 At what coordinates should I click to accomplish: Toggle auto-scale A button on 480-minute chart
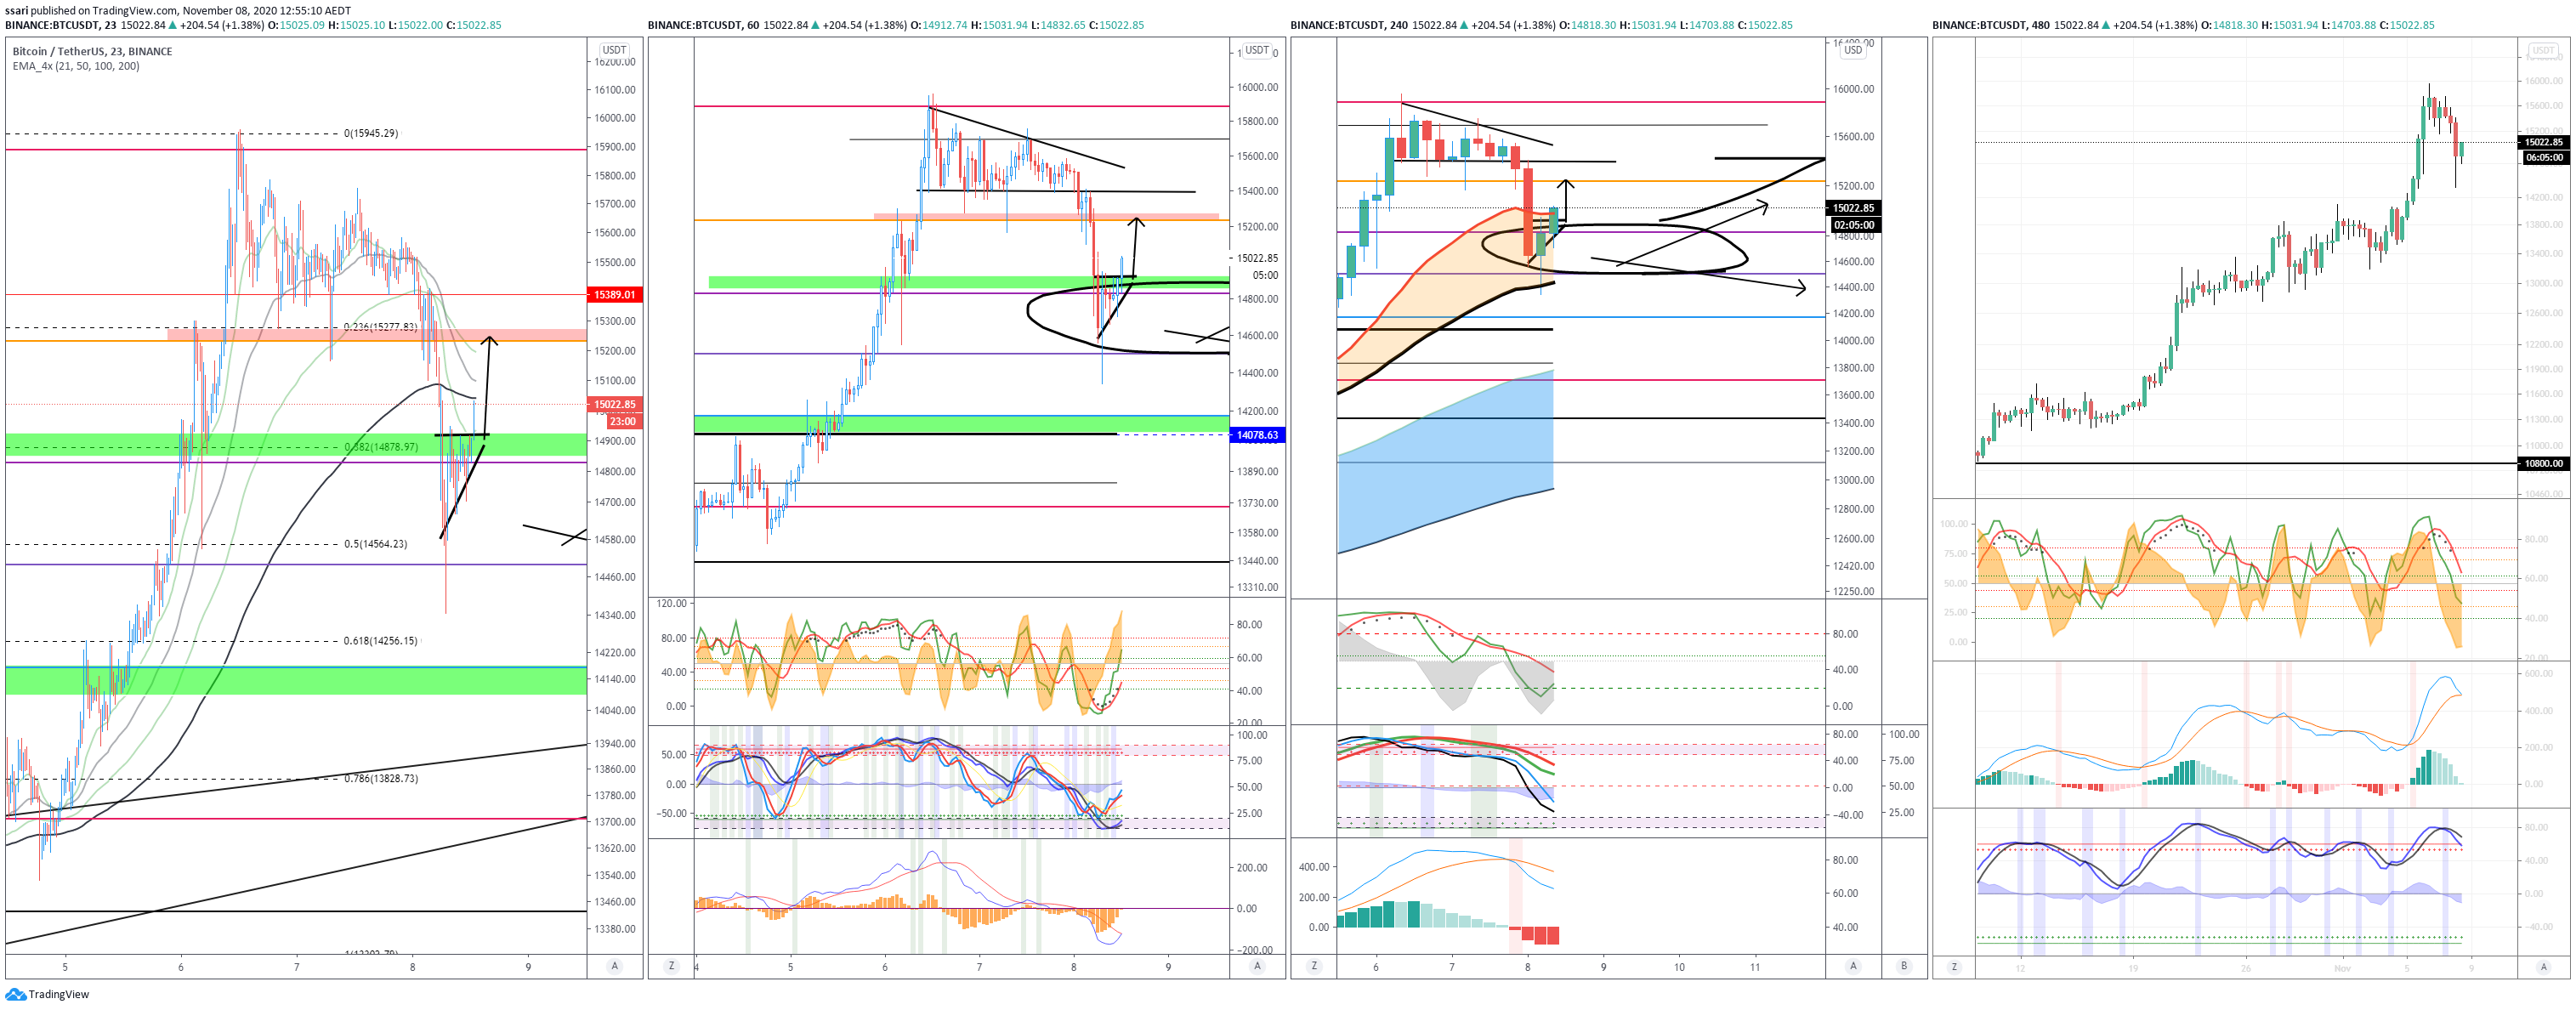click(x=2543, y=966)
